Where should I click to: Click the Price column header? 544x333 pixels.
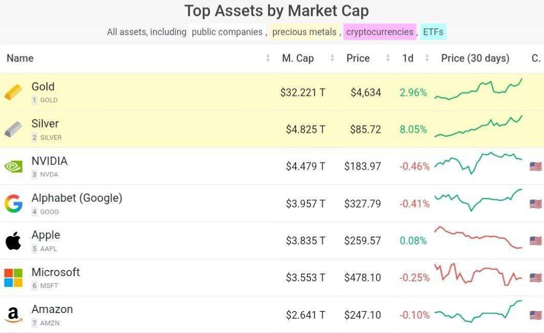coord(358,58)
